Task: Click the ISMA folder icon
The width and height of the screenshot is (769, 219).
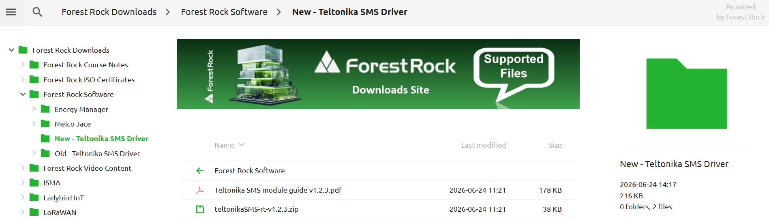Action: pos(34,183)
